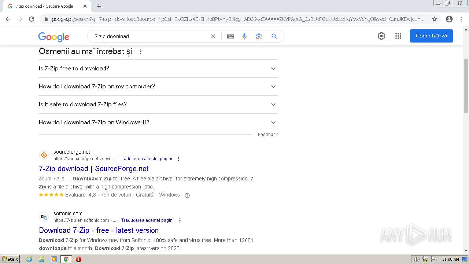Screen dimensions: 469x264
Task: Open a new tab with plus button
Action: tap(99, 6)
